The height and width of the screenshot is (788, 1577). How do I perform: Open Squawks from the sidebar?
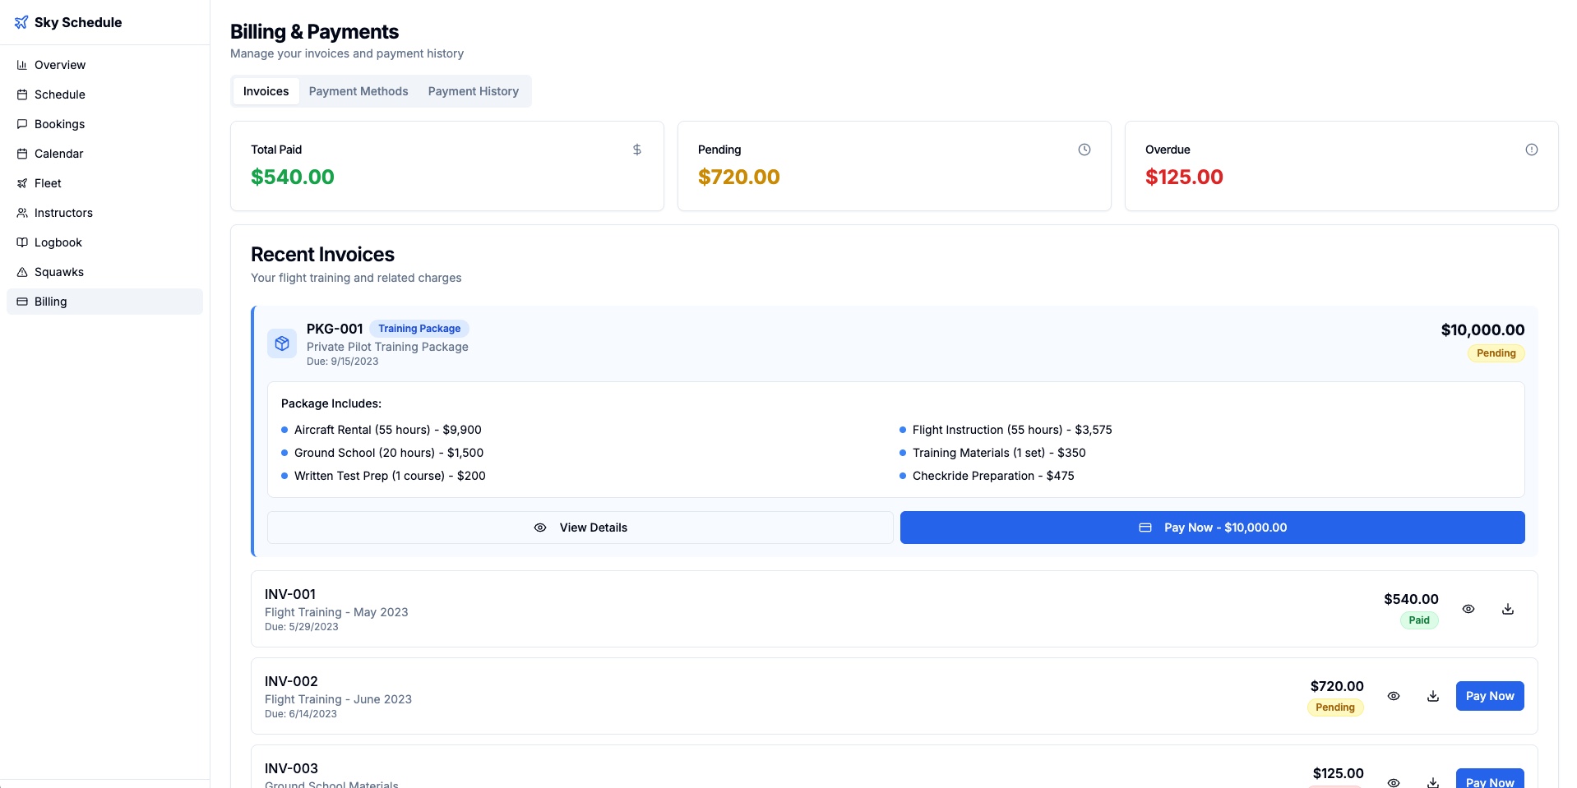(x=58, y=272)
